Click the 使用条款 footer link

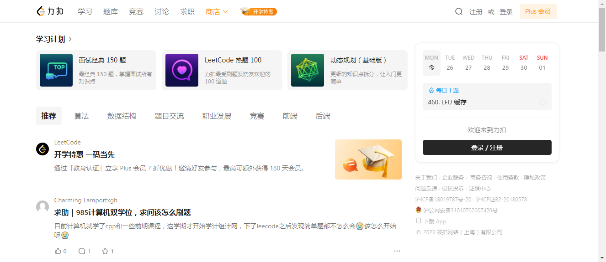click(508, 177)
